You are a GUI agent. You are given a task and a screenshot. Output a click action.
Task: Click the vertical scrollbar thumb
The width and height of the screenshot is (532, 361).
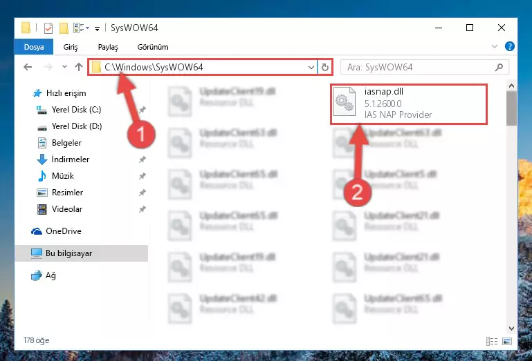(511, 108)
